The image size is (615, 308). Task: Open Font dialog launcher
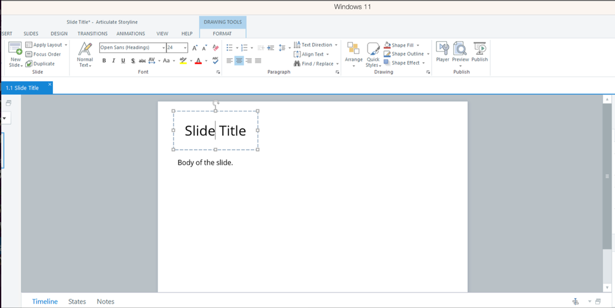(x=218, y=72)
